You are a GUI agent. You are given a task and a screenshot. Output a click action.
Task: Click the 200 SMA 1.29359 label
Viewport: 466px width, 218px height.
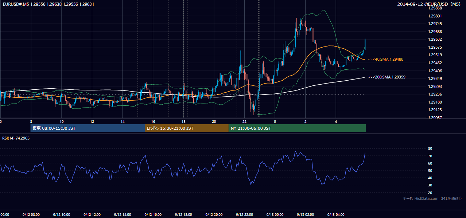pyautogui.click(x=387, y=77)
